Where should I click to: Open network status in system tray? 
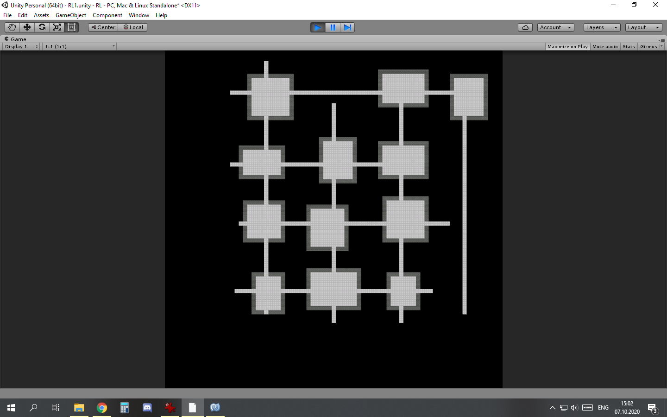pyautogui.click(x=563, y=408)
